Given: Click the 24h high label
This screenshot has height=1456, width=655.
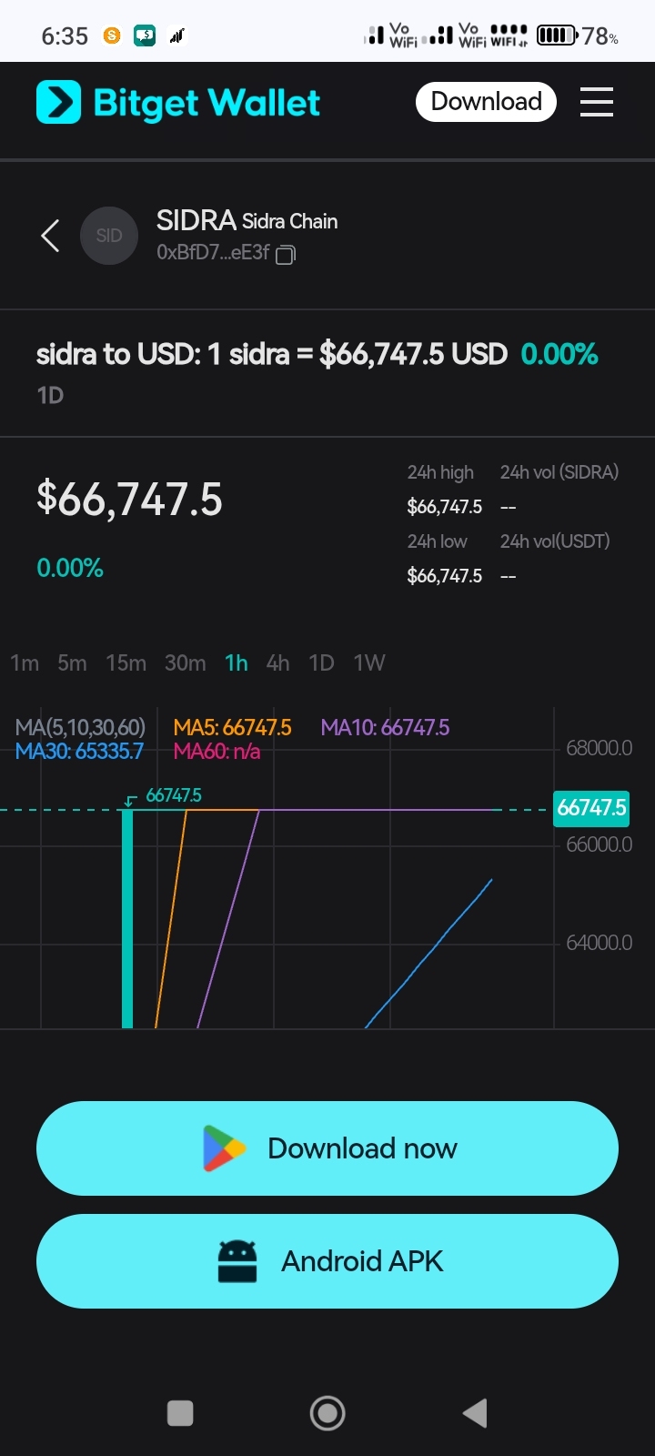Looking at the screenshot, I should pos(440,472).
